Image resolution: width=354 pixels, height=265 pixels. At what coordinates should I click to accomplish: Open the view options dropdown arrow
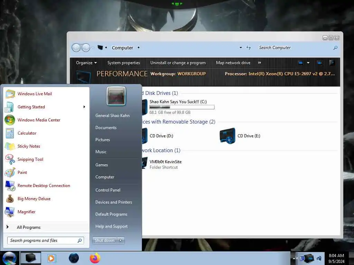308,63
